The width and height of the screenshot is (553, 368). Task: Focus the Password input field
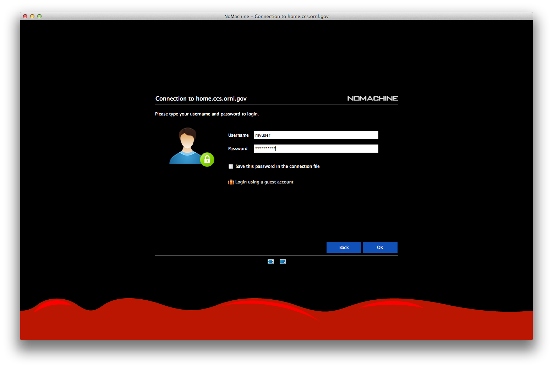click(x=316, y=149)
